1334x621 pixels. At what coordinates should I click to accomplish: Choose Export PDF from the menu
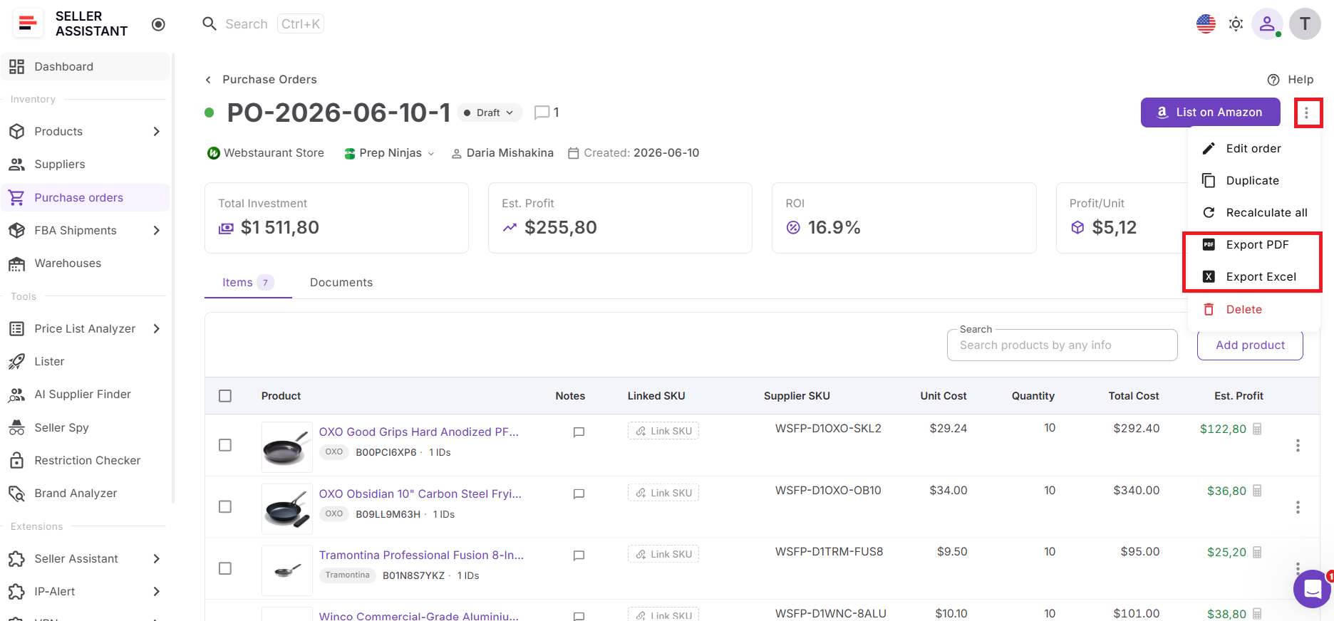click(x=1253, y=244)
